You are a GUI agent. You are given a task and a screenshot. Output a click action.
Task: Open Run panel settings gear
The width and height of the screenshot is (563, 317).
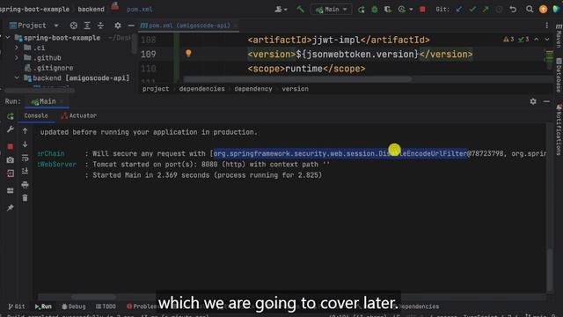point(533,102)
